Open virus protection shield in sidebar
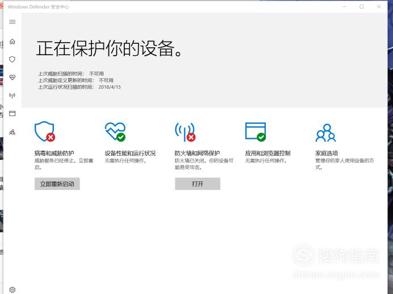The image size is (393, 294). point(12,60)
